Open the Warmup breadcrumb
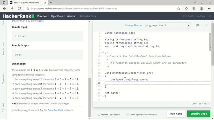214x120 pixels. (71, 16)
